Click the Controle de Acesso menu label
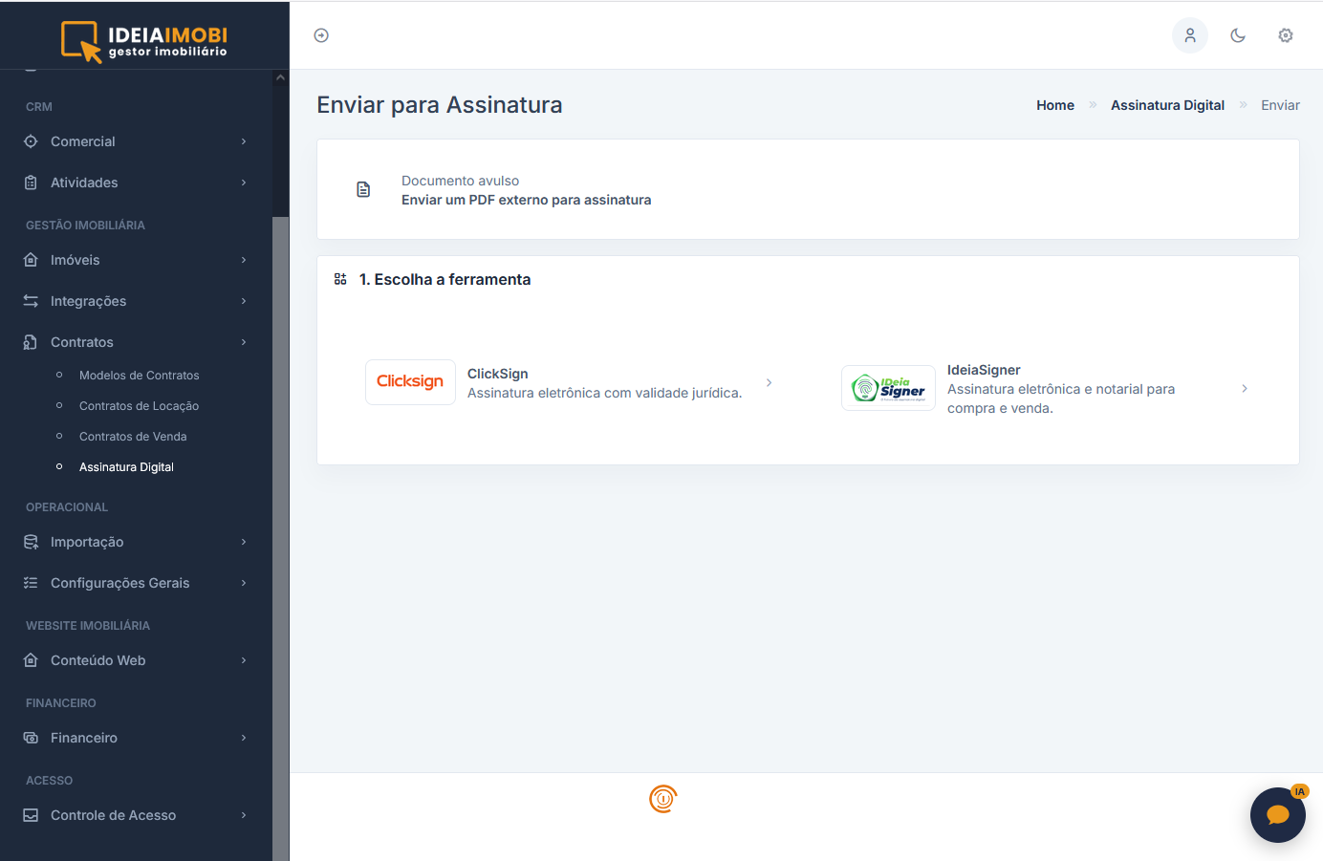The image size is (1323, 861). (x=113, y=815)
